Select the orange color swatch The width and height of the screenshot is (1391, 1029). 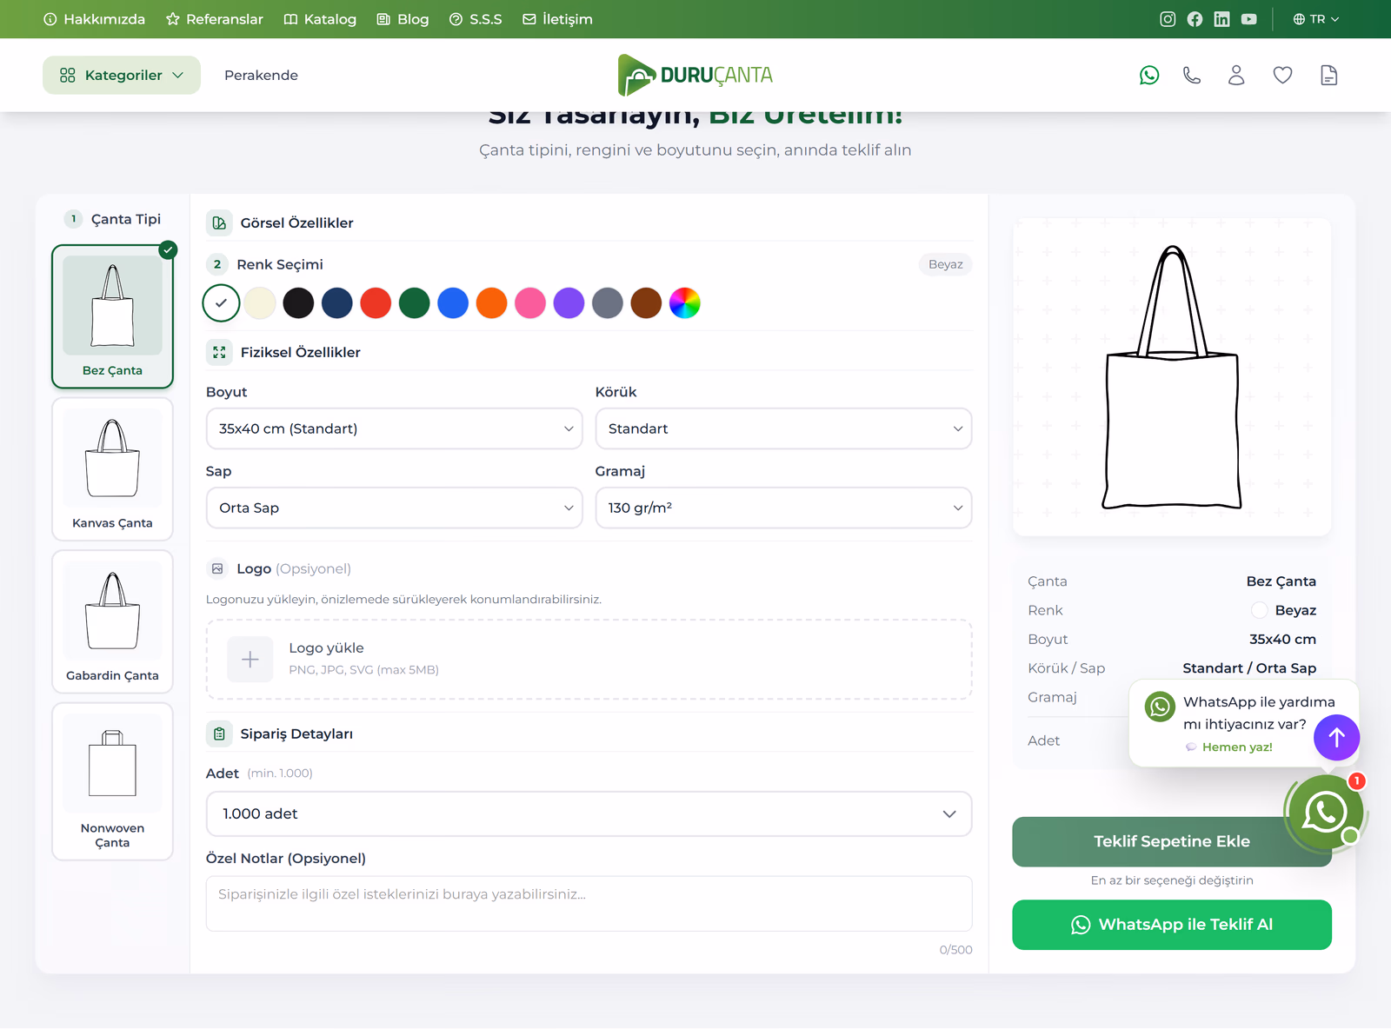492,303
